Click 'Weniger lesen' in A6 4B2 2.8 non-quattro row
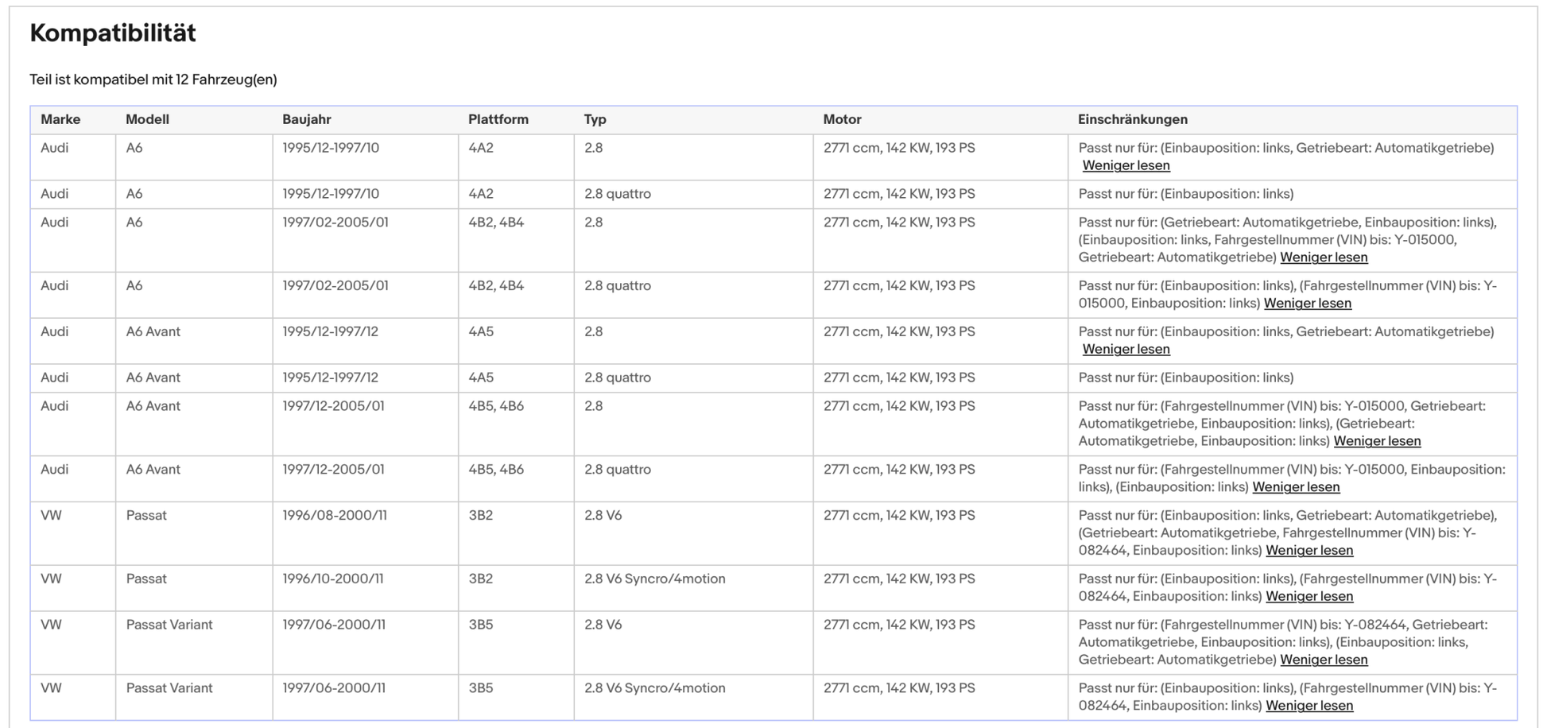This screenshot has height=728, width=1547. pyautogui.click(x=1324, y=258)
